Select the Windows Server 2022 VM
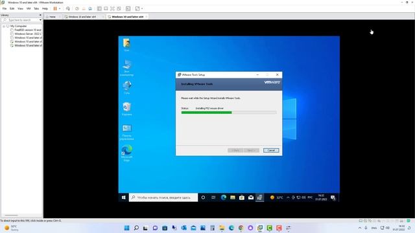This screenshot has height=233, width=415. [x=28, y=34]
